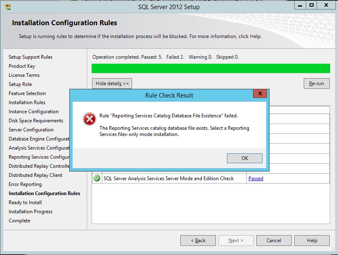Viewport: 338px width, 255px height.
Task: Click the Hide details button
Action: 112,83
